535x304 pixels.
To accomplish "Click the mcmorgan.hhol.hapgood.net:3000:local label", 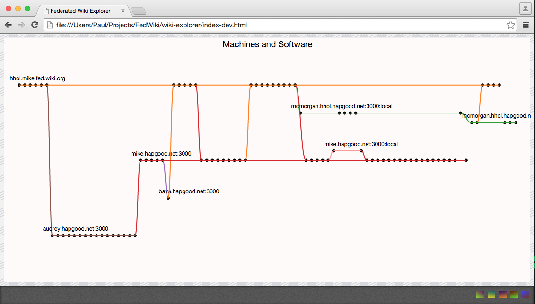I will pos(342,106).
